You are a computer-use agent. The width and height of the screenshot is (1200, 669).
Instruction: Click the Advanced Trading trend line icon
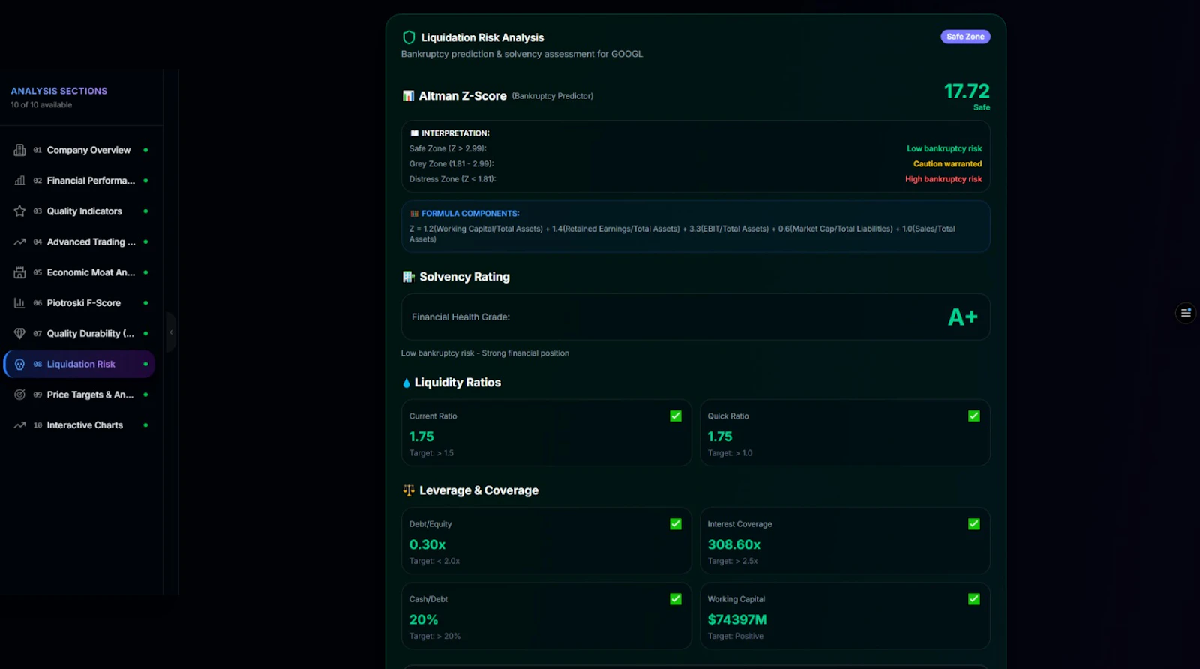[x=19, y=241]
